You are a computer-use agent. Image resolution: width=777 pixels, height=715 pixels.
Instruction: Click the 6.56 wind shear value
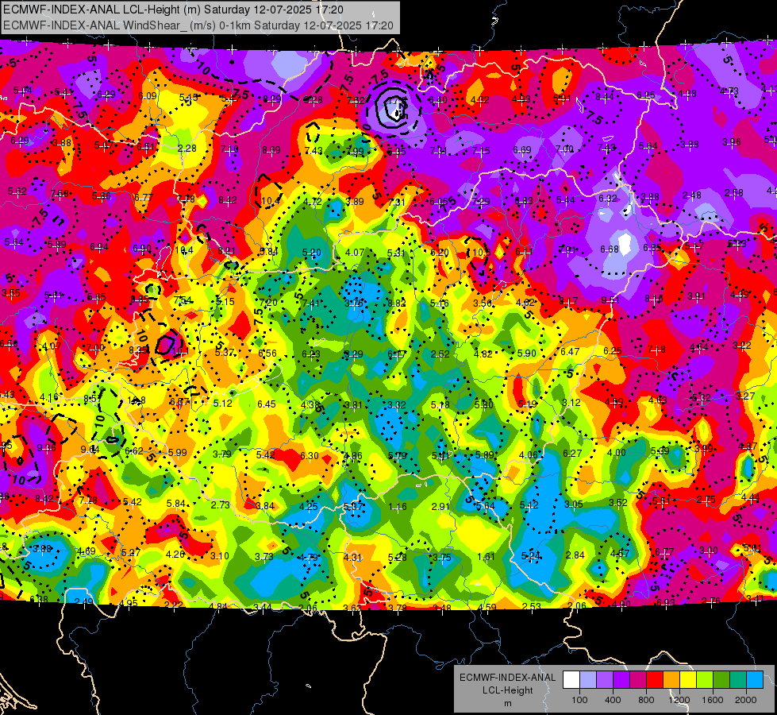point(267,354)
